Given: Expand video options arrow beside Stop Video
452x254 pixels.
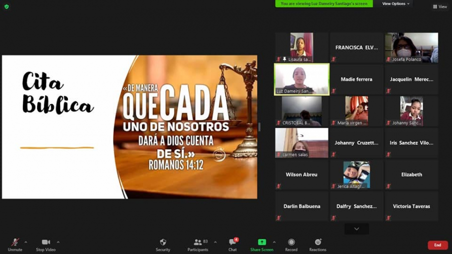Looking at the screenshot, I should pos(58,242).
